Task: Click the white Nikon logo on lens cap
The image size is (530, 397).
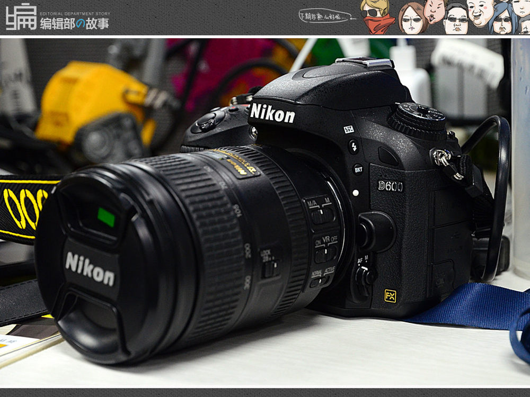Action: 90,268
